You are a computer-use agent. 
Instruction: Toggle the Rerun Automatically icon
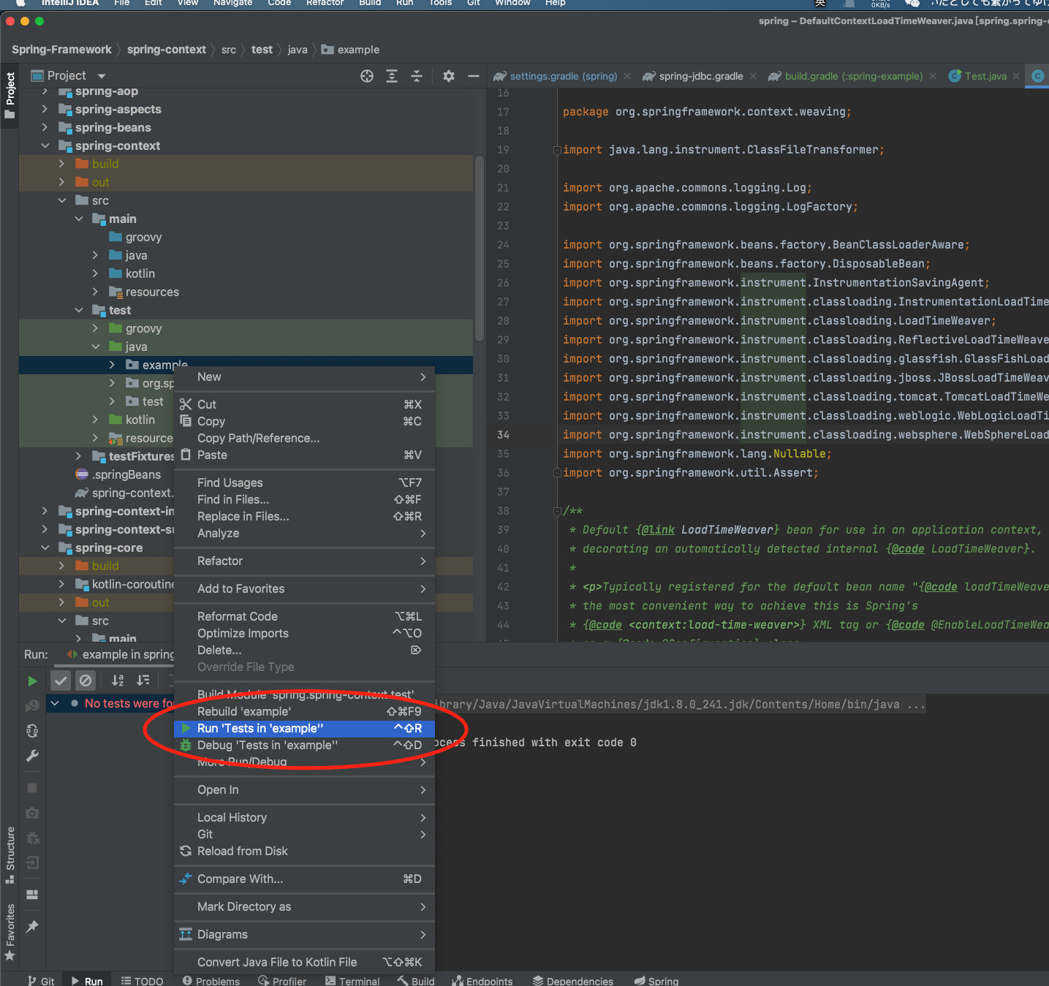coord(32,730)
